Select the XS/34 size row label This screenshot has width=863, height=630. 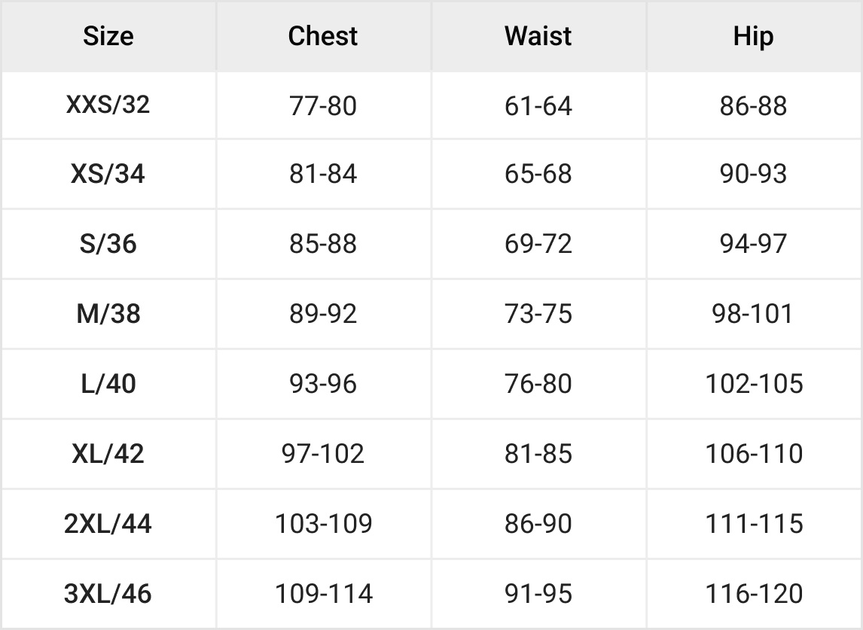[108, 175]
